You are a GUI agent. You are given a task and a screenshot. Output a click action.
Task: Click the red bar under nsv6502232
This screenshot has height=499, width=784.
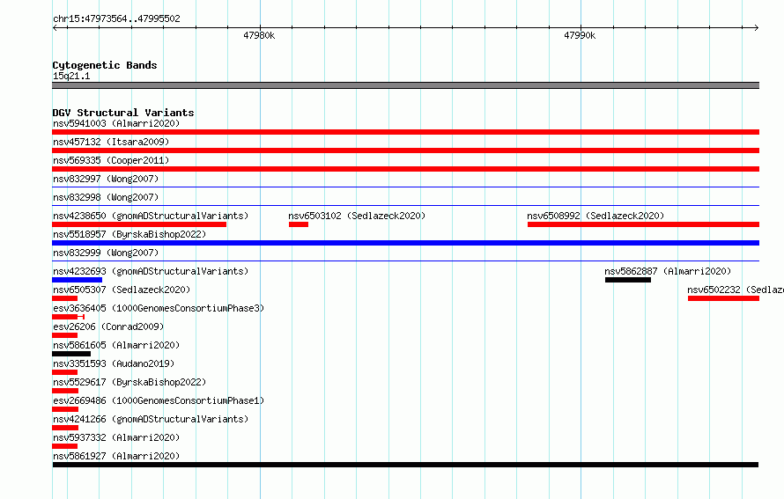(x=723, y=298)
